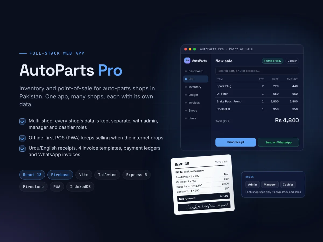Click the Firestore tech tag

coord(33,187)
